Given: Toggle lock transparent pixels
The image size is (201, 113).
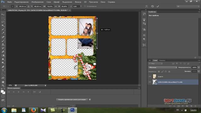Looking at the screenshot, I should point(159,72).
